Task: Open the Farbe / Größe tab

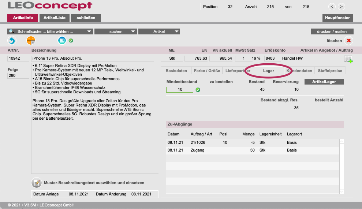Action: coord(207,71)
